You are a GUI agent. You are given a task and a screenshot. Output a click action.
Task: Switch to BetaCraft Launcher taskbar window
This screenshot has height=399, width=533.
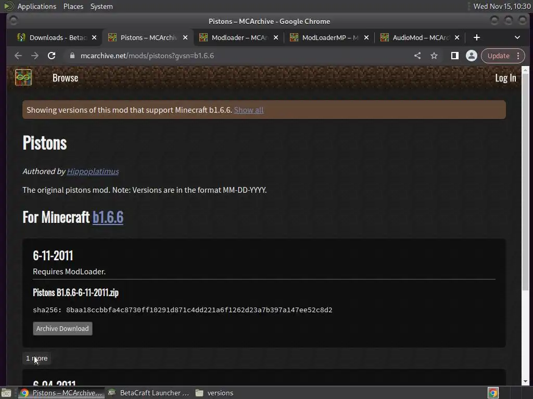148,393
